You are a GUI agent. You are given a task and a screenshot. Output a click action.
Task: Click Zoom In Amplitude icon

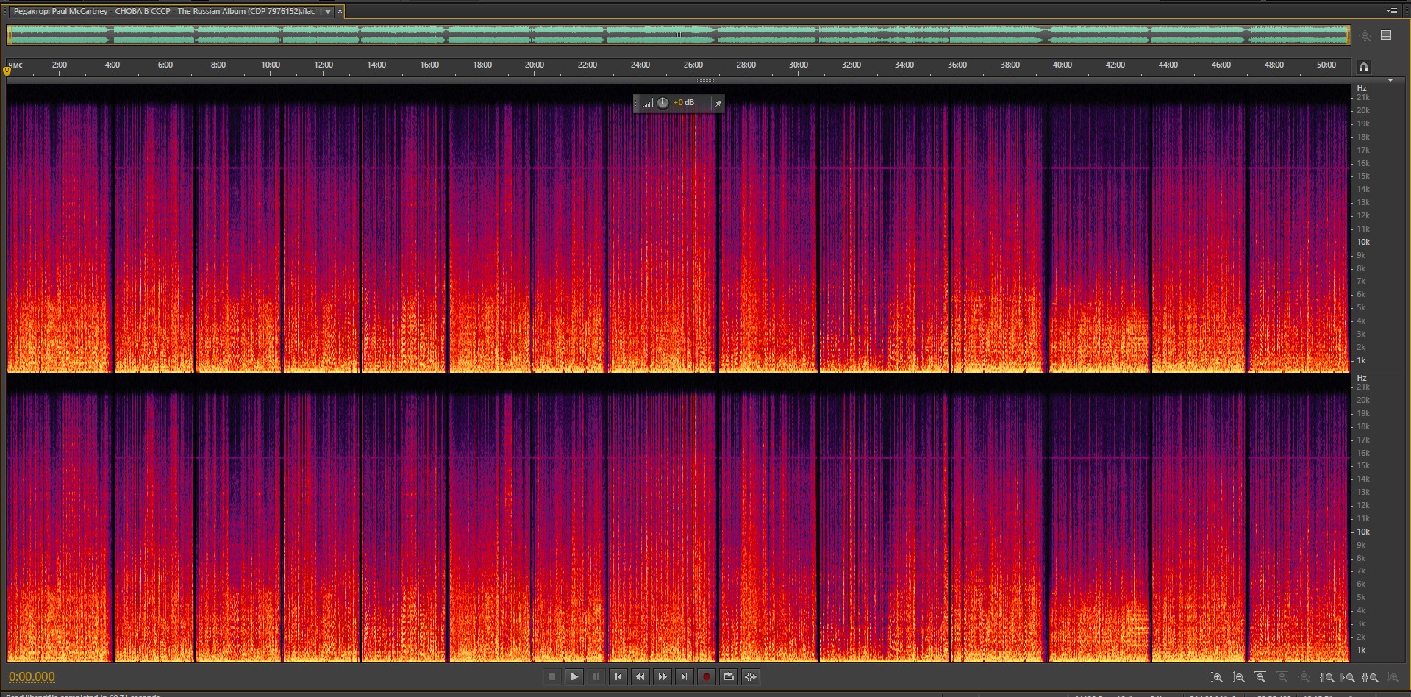[1217, 677]
